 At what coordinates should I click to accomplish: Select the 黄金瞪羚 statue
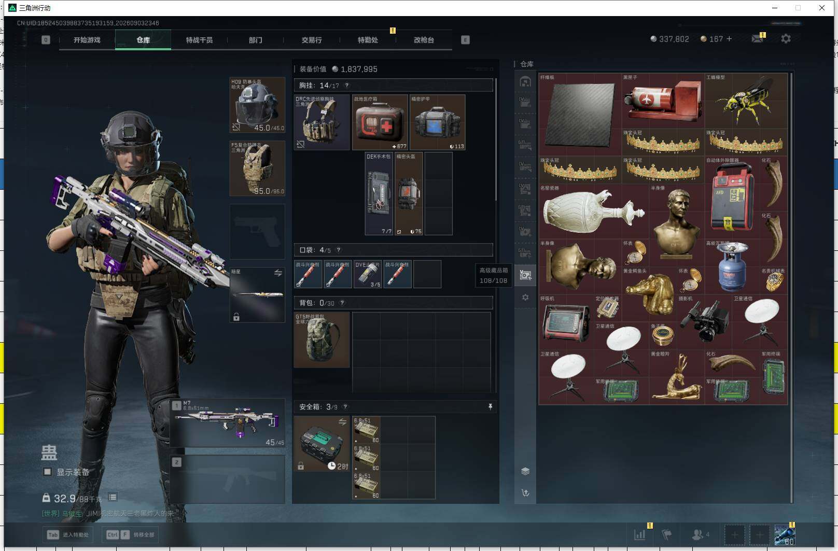pos(677,377)
